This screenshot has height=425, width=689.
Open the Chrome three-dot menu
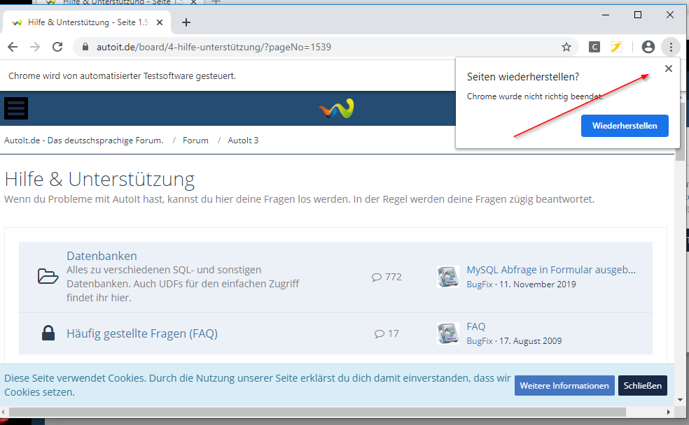tap(671, 47)
